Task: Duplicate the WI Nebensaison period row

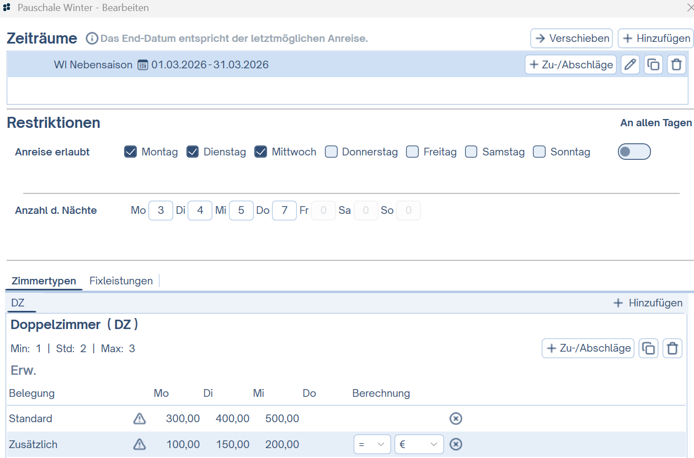Action: coord(653,64)
